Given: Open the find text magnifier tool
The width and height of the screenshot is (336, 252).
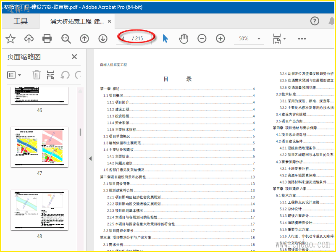Looking at the screenshot, I should click(x=66, y=39).
